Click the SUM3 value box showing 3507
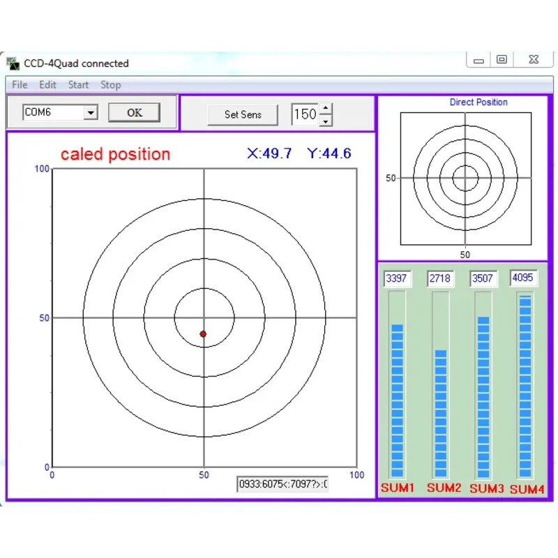 point(483,278)
